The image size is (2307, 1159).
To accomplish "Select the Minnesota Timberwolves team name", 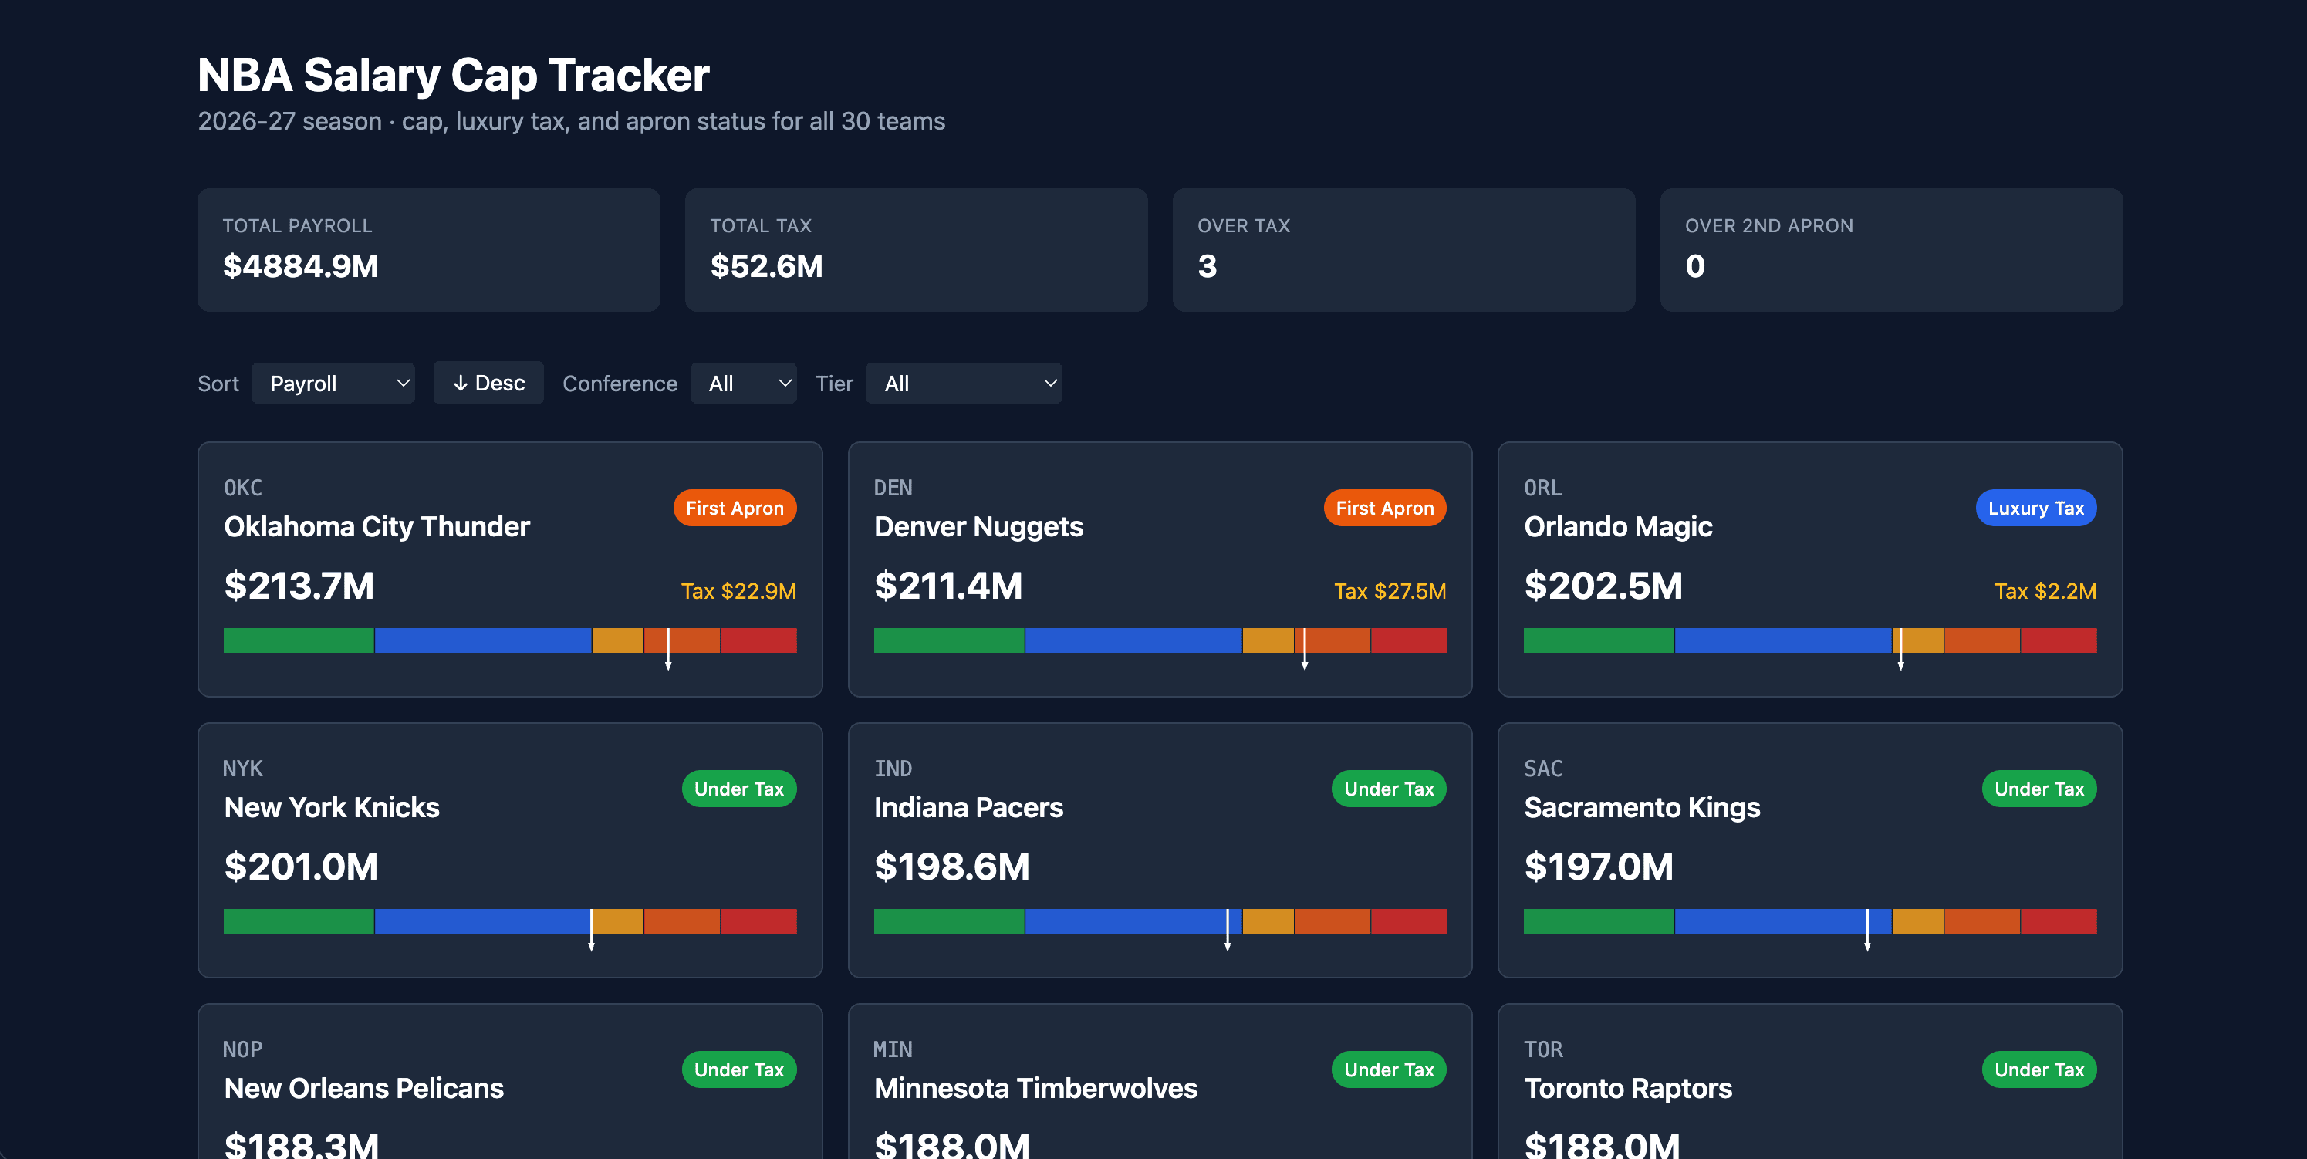I will [1035, 1088].
